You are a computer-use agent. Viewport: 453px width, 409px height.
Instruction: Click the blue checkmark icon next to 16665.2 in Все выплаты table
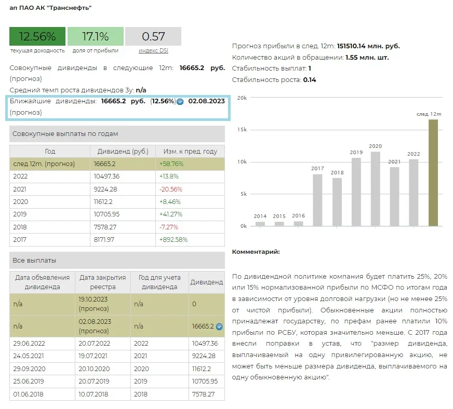(x=219, y=326)
